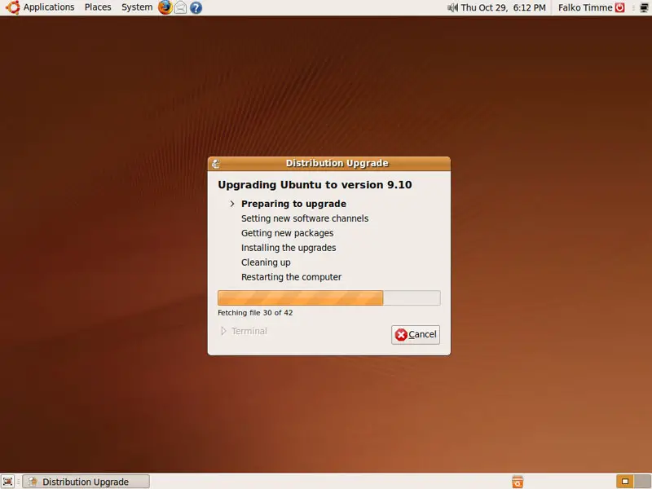
Task: Click the 'Upgrading Ubuntu to version 9.10' heading
Action: [315, 185]
